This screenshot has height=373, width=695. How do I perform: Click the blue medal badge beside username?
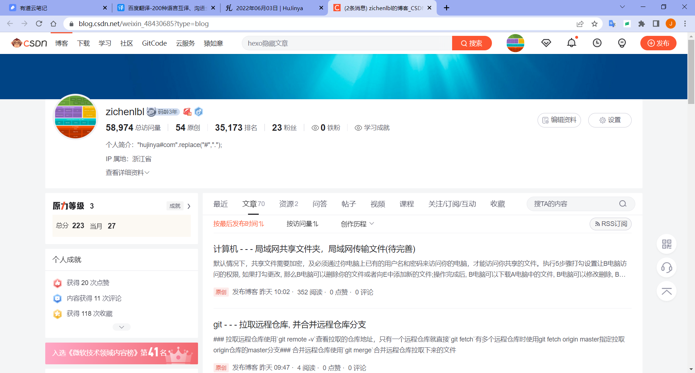[x=198, y=112]
